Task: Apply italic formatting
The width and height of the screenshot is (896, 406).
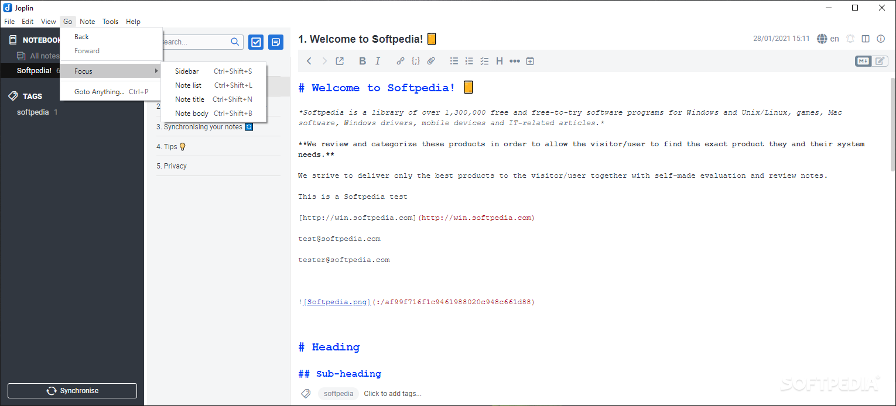Action: 378,61
